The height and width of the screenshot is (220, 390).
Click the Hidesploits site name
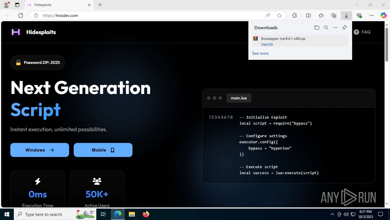click(41, 32)
